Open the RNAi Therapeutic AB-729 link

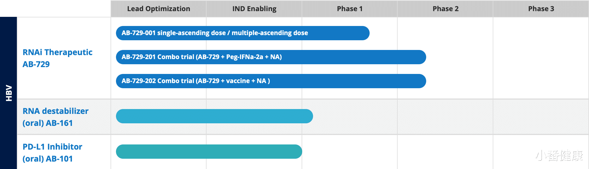pyautogui.click(x=57, y=58)
